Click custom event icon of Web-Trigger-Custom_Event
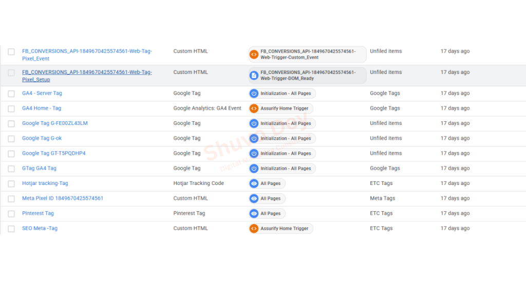Viewport: 526px width, 296px height. (254, 54)
